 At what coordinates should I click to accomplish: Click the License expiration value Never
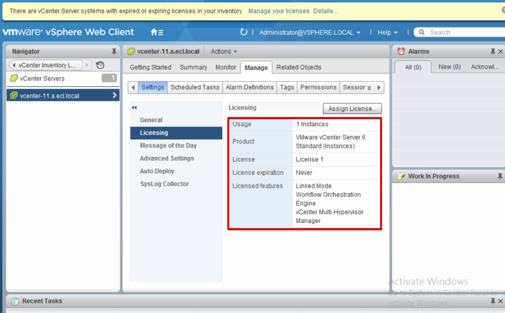pos(304,173)
